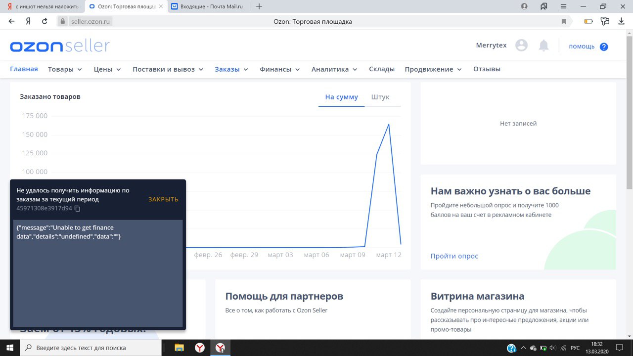The height and width of the screenshot is (356, 633).
Task: Expand the Цены menu
Action: tap(107, 69)
